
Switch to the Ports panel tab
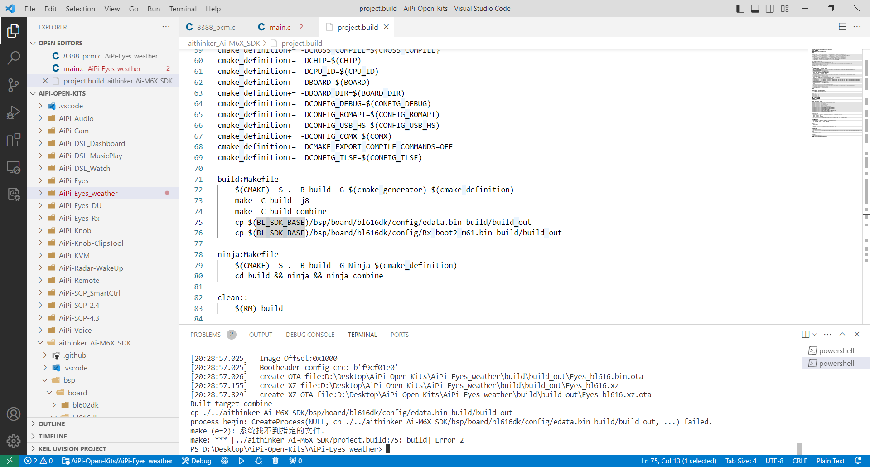click(x=400, y=335)
